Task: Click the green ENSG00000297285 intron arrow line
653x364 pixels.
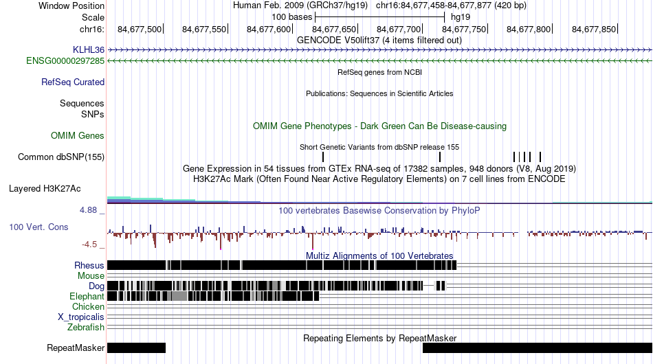Action: click(380, 60)
